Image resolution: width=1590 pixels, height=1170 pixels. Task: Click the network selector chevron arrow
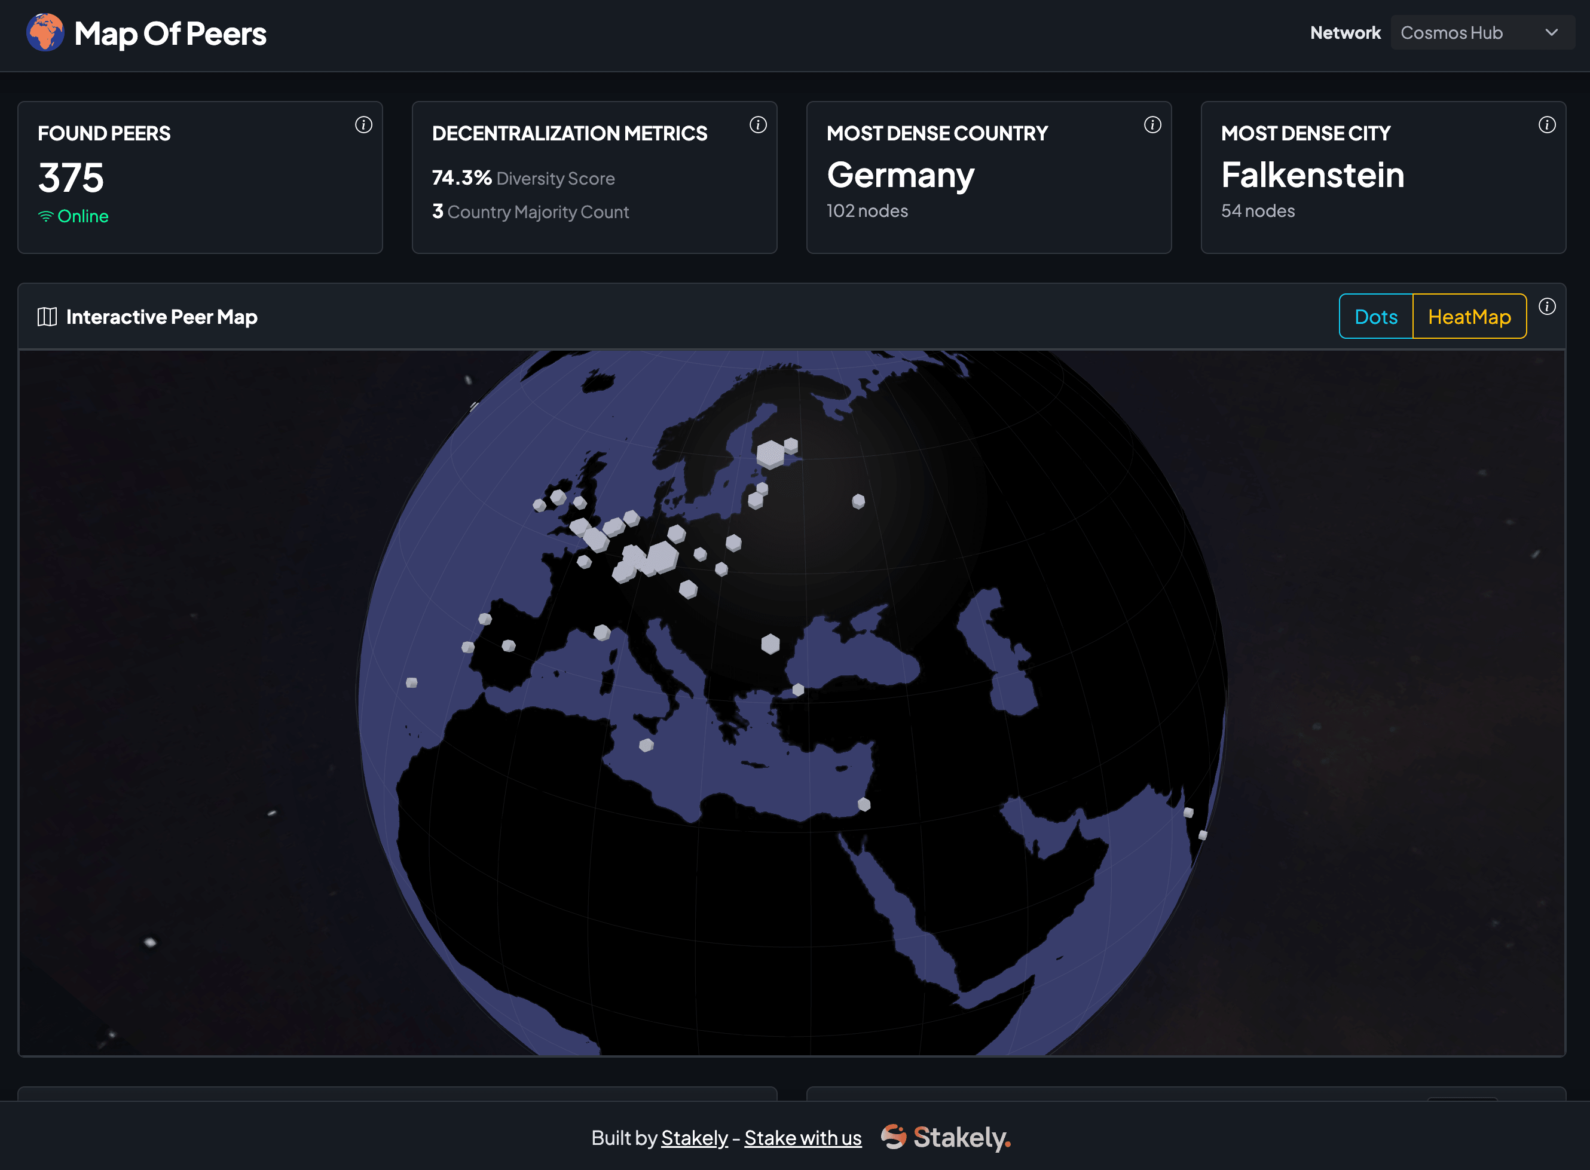1551,33
